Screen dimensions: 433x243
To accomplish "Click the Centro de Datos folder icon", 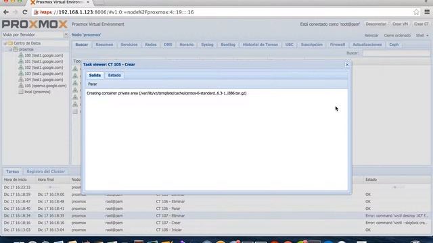I will click(10, 43).
